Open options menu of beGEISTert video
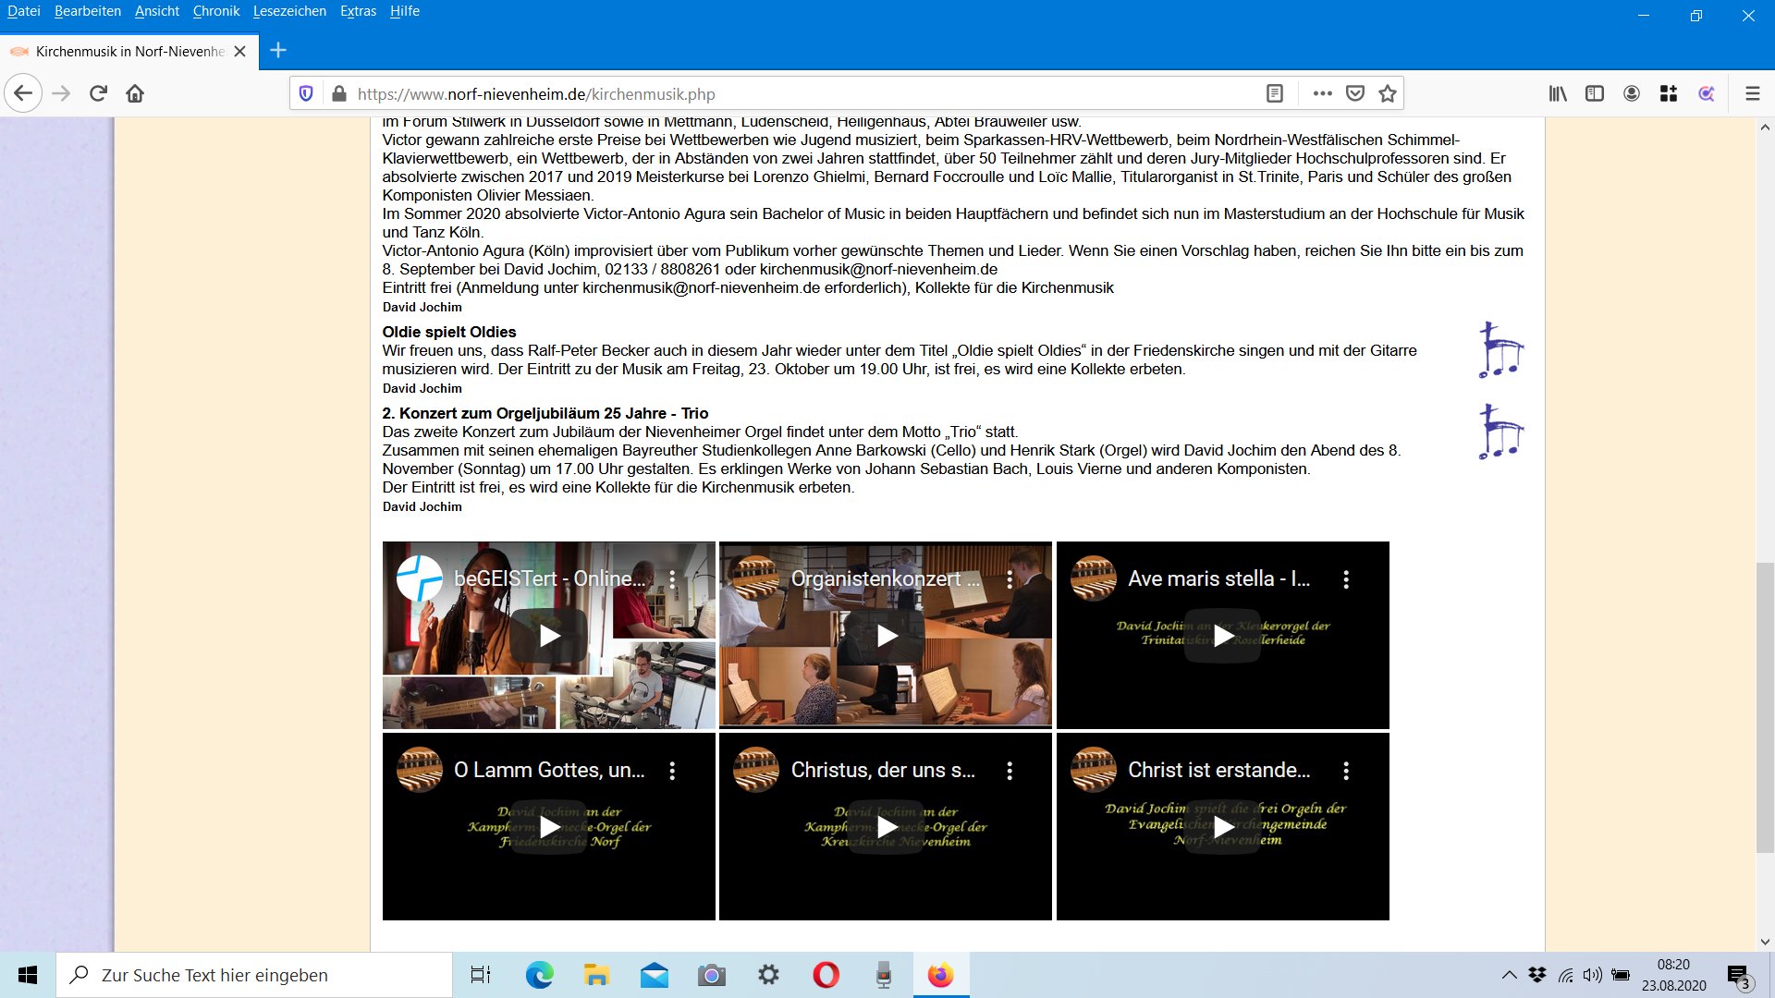This screenshot has height=998, width=1775. [672, 579]
